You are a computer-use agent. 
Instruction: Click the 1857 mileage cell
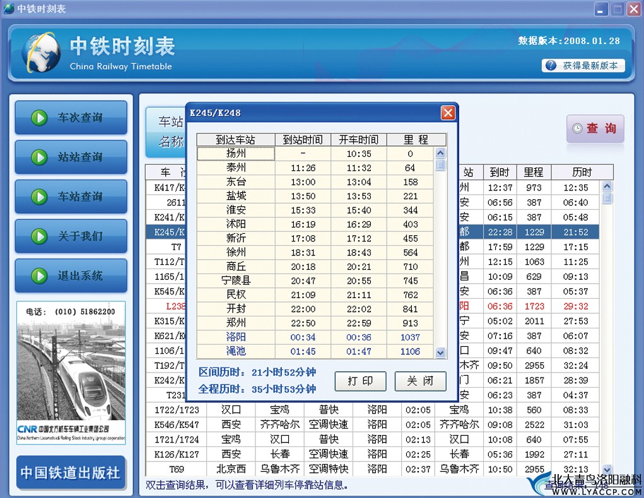pos(534,380)
